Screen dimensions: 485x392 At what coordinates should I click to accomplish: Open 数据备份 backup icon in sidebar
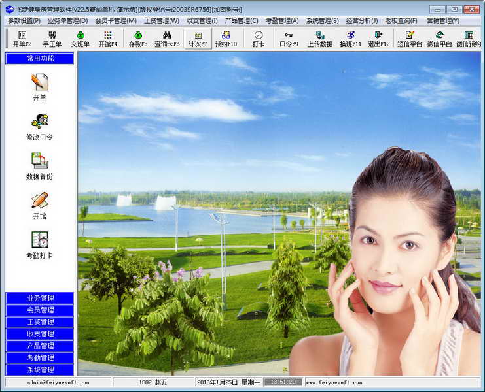[x=40, y=166]
